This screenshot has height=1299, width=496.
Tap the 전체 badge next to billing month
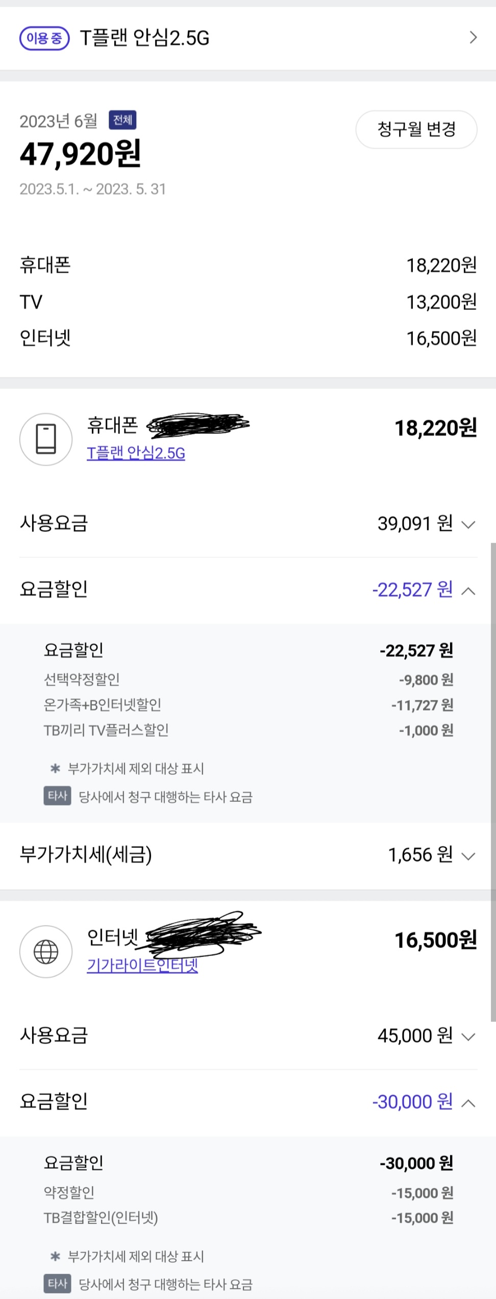coord(122,120)
